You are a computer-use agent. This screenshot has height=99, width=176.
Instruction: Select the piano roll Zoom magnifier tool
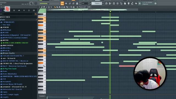[x=71, y=7]
